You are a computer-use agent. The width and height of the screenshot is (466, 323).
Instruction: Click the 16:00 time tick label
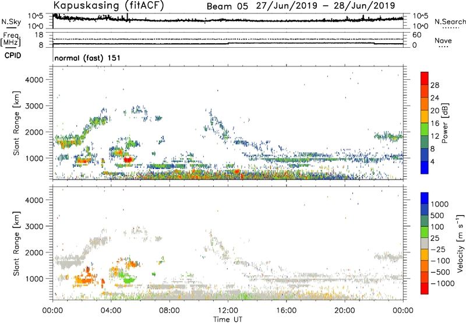[286, 311]
